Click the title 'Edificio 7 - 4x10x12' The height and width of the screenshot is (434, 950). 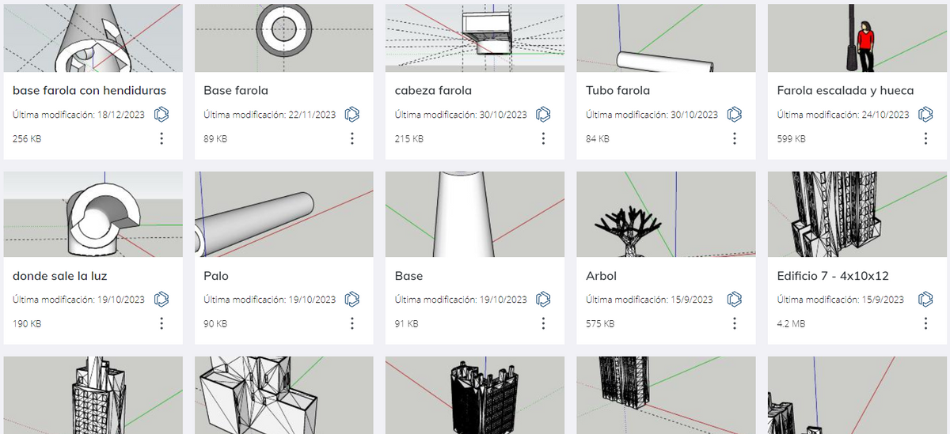coord(833,276)
